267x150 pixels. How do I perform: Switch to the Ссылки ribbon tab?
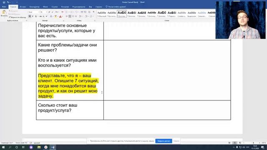pos(55,7)
